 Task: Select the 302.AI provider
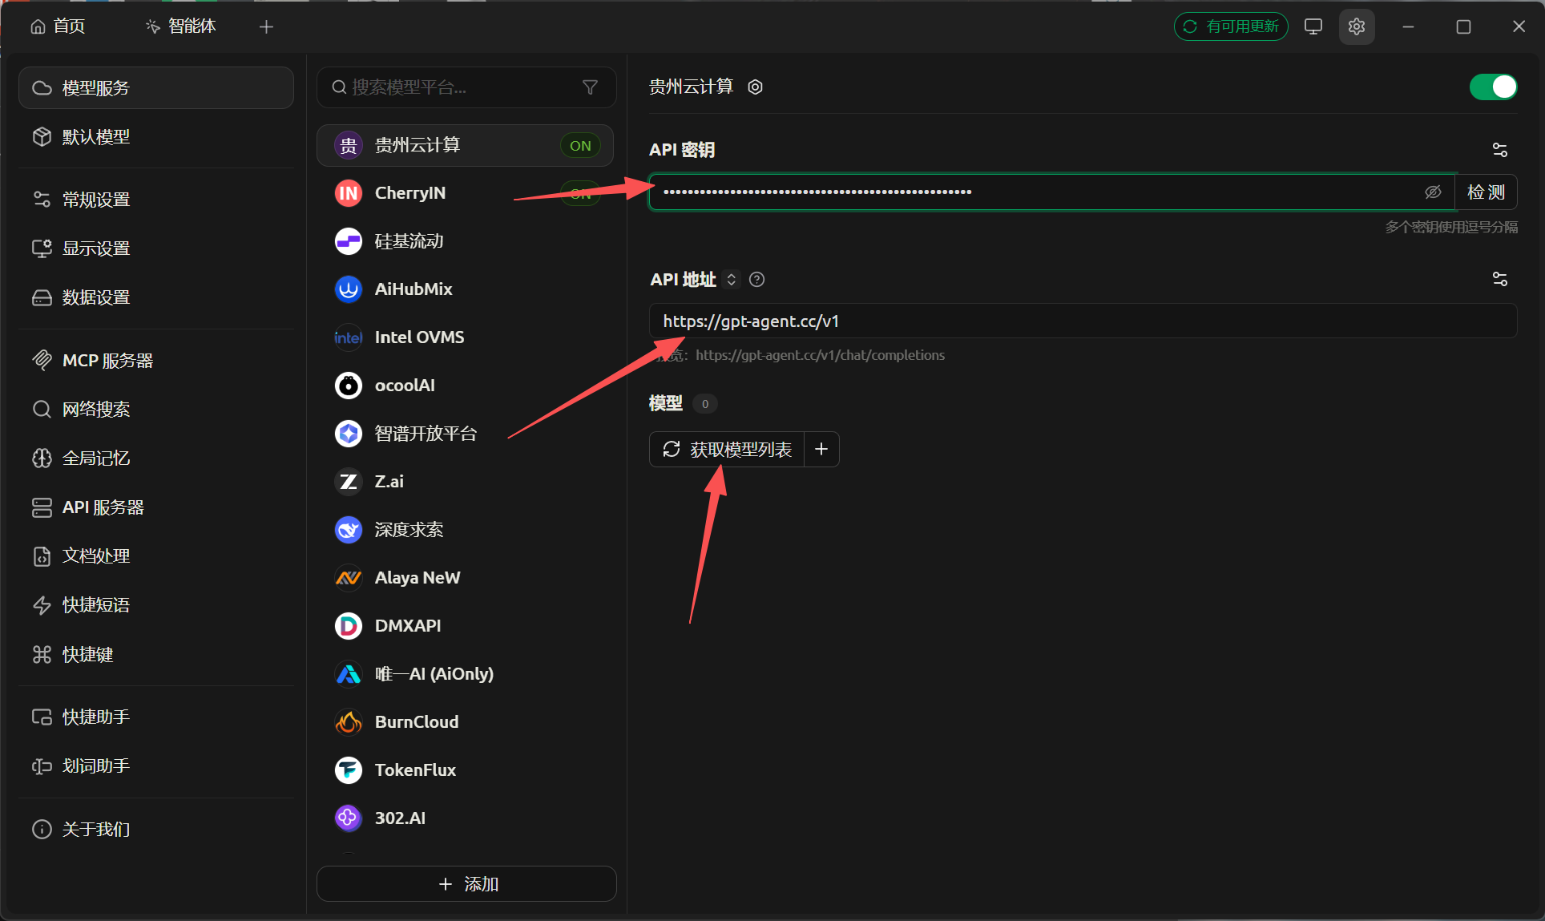[x=466, y=818]
